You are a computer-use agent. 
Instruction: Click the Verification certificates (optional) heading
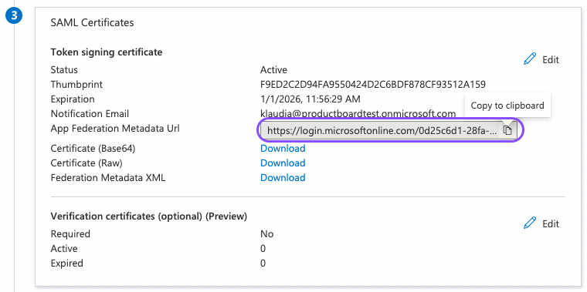[x=148, y=216]
